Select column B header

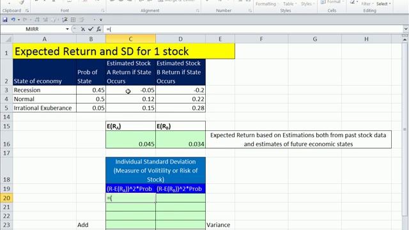91,39
